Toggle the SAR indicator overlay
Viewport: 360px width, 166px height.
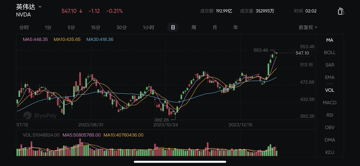(x=330, y=65)
